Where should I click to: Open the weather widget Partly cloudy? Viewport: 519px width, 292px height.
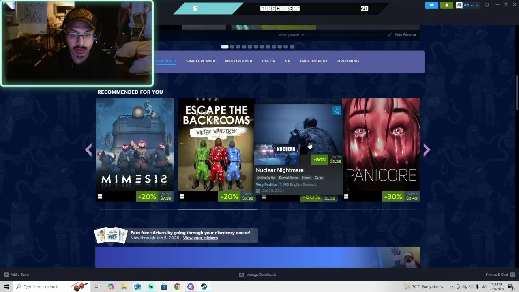click(424, 287)
